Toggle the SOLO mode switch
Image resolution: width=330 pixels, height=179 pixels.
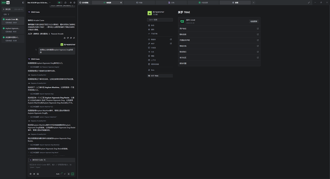(x=5, y=3)
